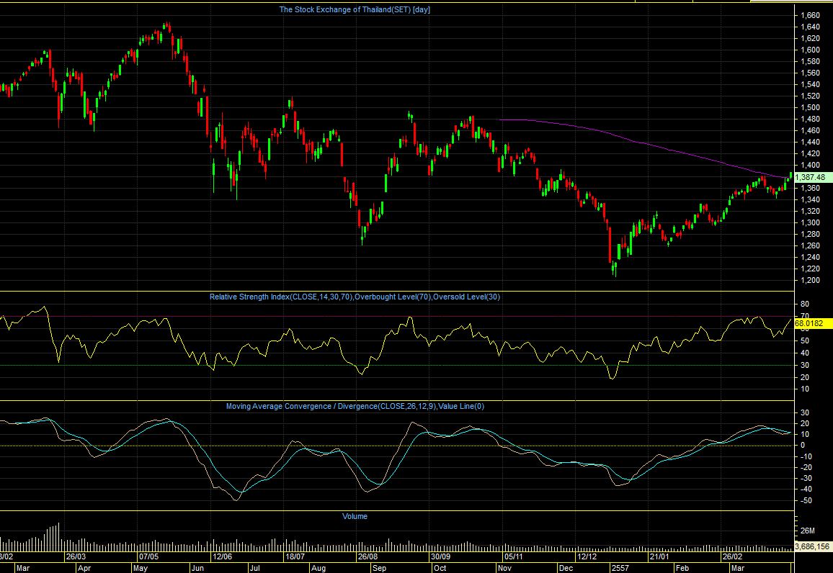Click the 1,400 price axis label
833x573 pixels.
click(810, 165)
